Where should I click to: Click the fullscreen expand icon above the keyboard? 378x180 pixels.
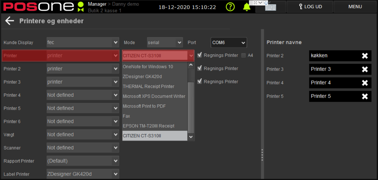point(255,2)
